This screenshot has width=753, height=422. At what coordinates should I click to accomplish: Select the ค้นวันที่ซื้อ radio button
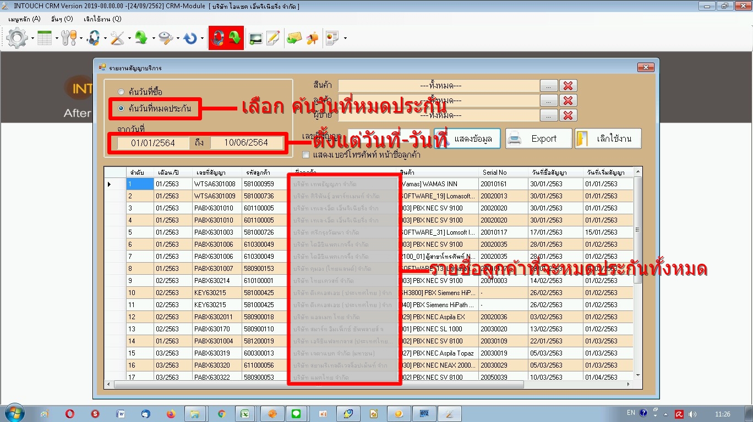point(121,92)
